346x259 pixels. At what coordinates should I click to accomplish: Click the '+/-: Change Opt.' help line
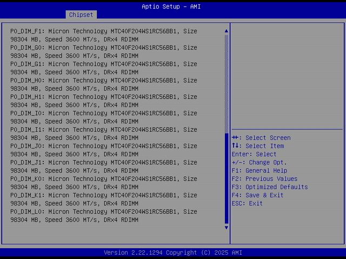[259, 162]
